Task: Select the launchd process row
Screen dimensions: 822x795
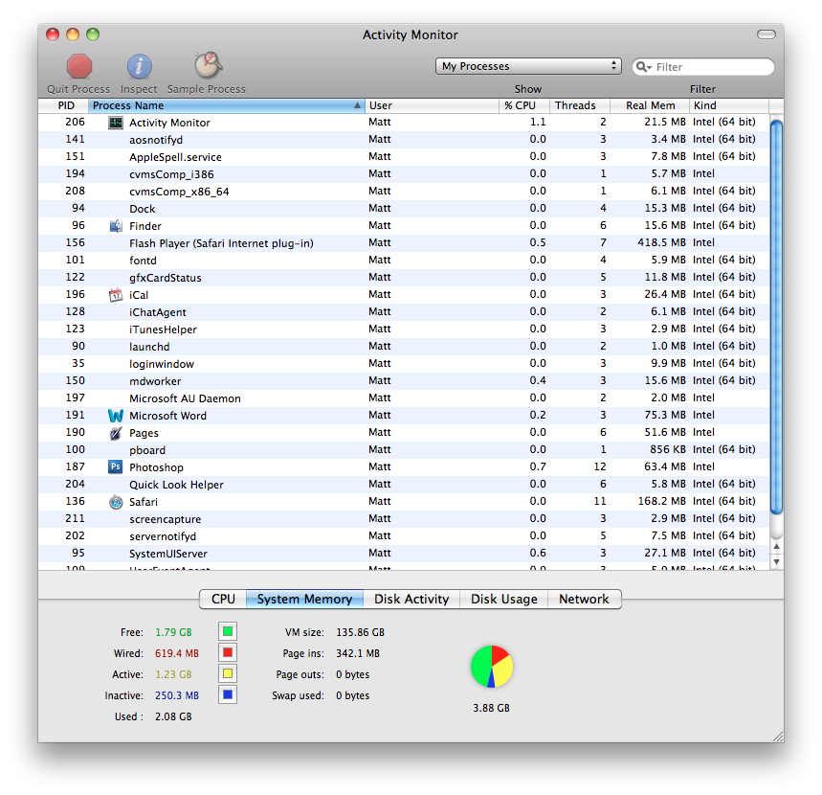Action: pos(404,347)
